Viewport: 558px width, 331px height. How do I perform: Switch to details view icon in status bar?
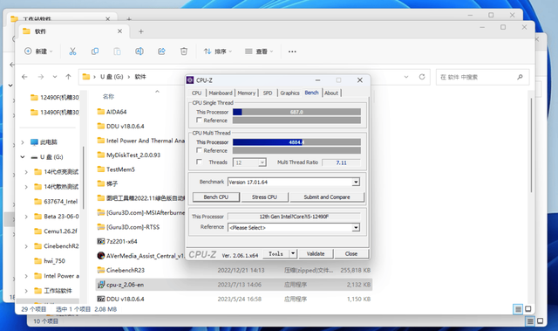tap(518, 309)
